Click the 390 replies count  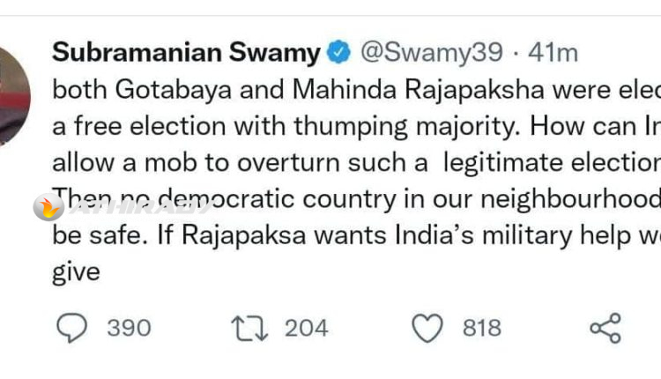[129, 329]
